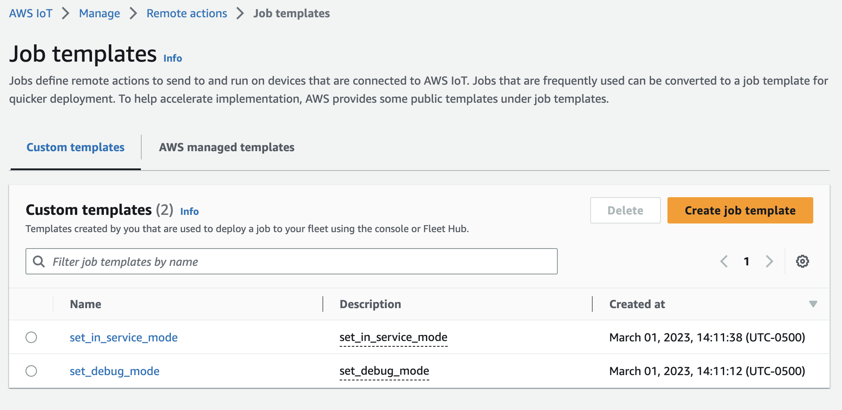The image size is (842, 410).
Task: Open the set_in_service_mode template
Action: [123, 337]
